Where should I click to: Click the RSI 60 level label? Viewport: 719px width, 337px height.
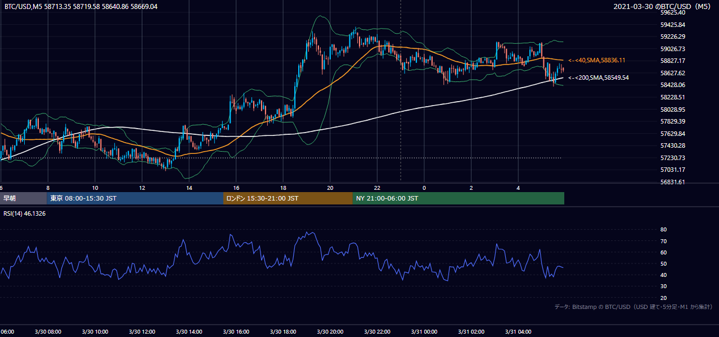point(663,252)
